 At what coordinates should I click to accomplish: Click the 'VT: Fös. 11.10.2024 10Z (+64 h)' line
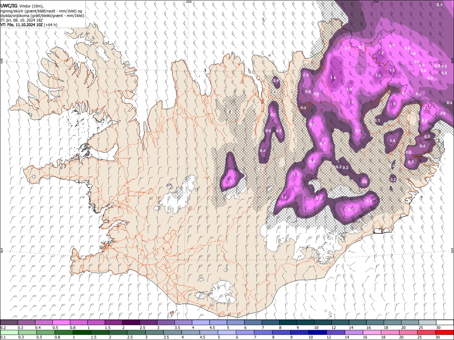pyautogui.click(x=29, y=25)
